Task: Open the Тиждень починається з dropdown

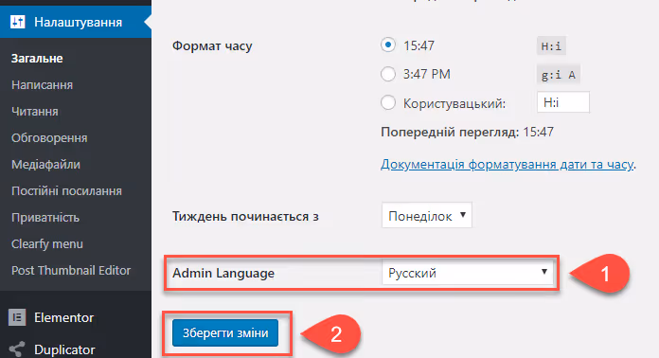Action: pyautogui.click(x=427, y=216)
